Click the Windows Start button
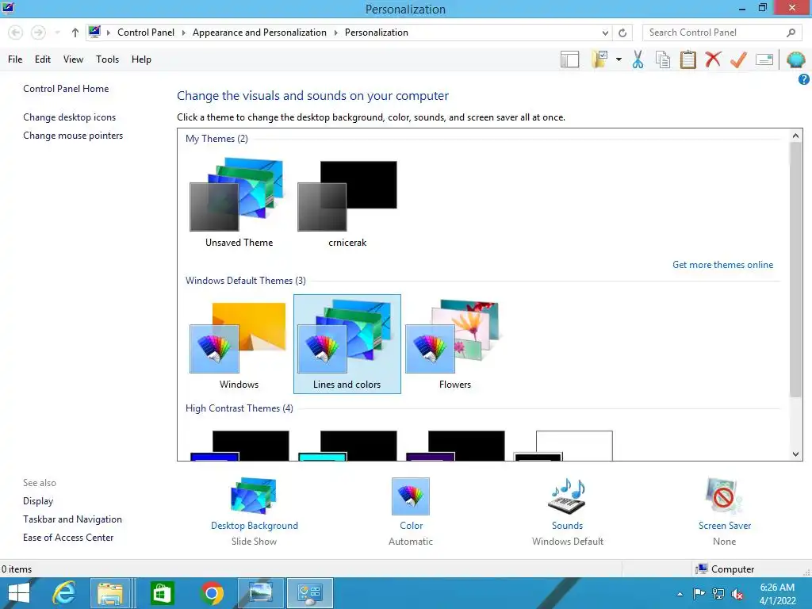The width and height of the screenshot is (812, 609). click(x=19, y=593)
